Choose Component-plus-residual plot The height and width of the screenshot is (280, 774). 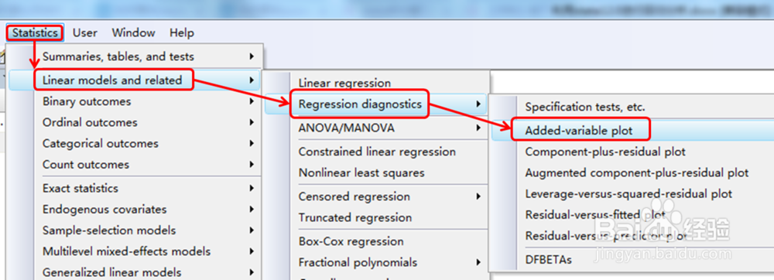point(633,152)
